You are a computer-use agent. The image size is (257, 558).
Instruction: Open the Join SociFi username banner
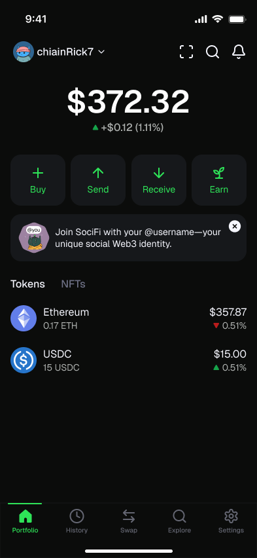tap(128, 238)
